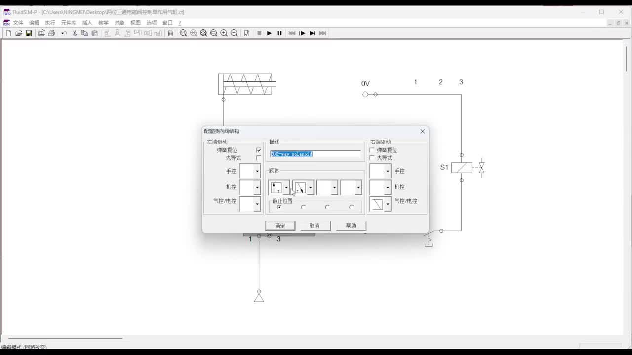Open the 编辑 menu
Viewport: 632px width, 355px height.
[x=34, y=23]
